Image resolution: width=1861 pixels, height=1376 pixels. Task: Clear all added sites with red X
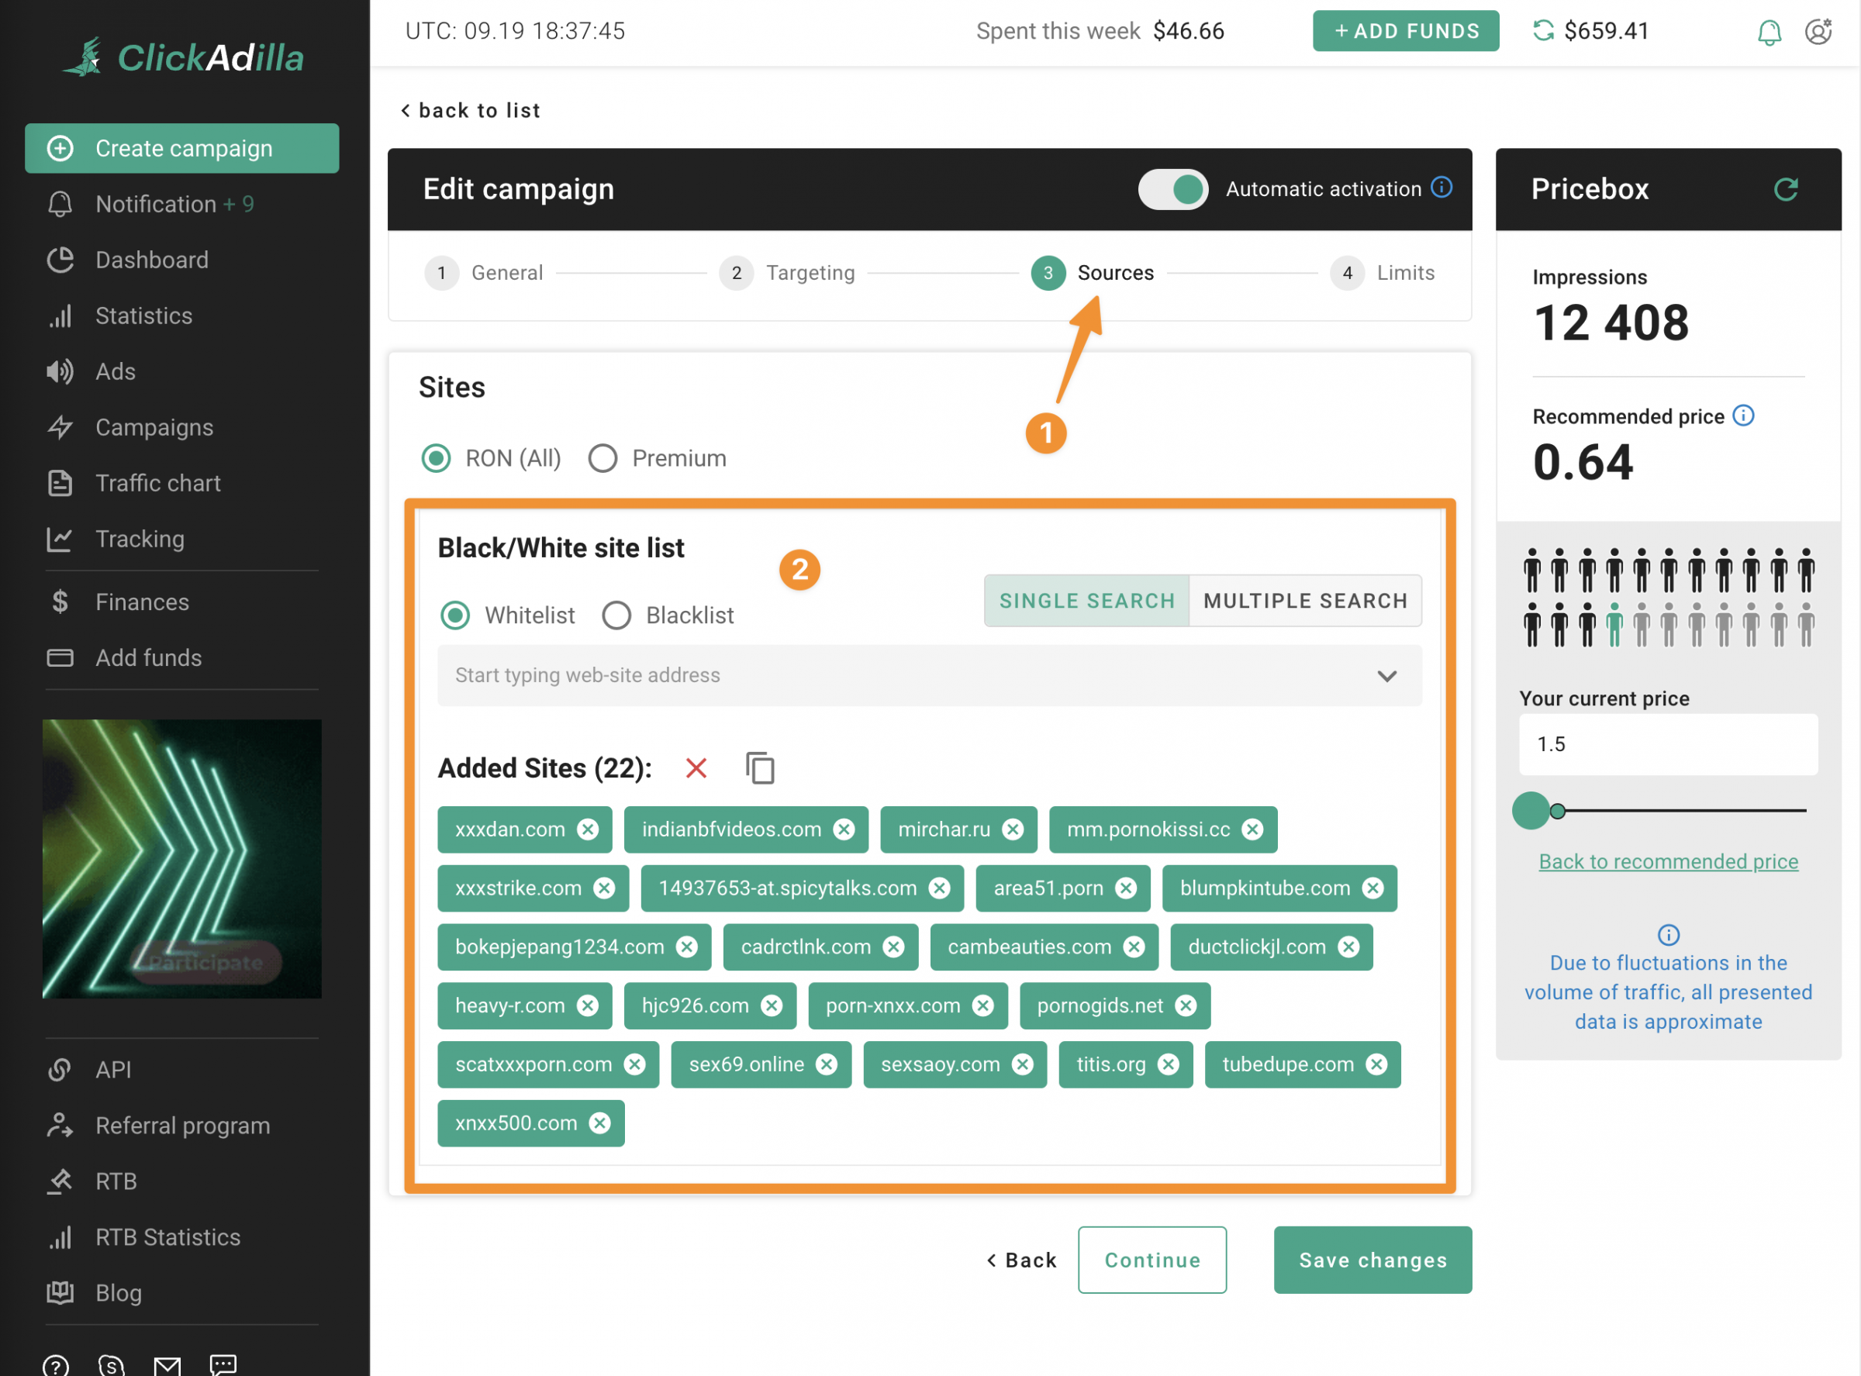coord(696,767)
